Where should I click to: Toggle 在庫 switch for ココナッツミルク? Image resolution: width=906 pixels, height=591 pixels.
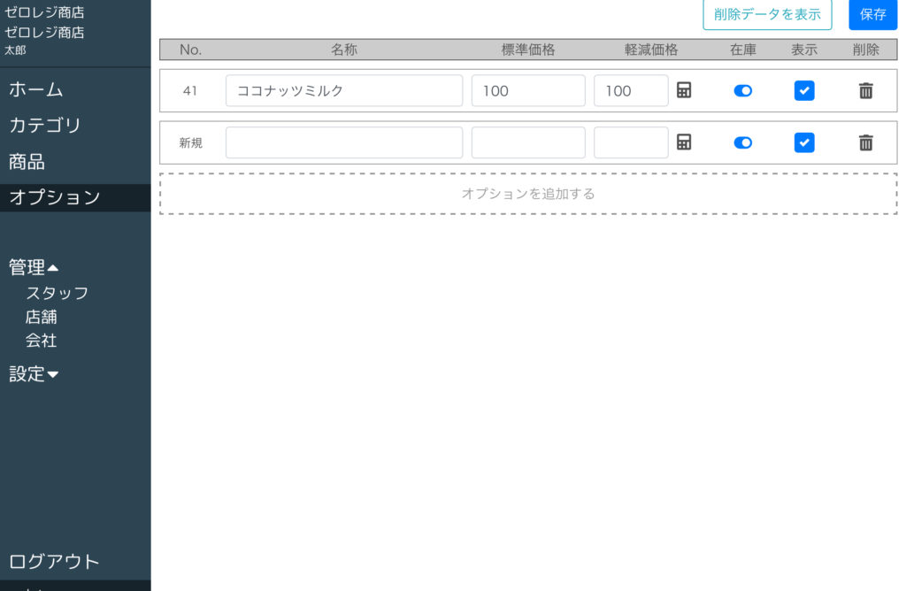(743, 90)
